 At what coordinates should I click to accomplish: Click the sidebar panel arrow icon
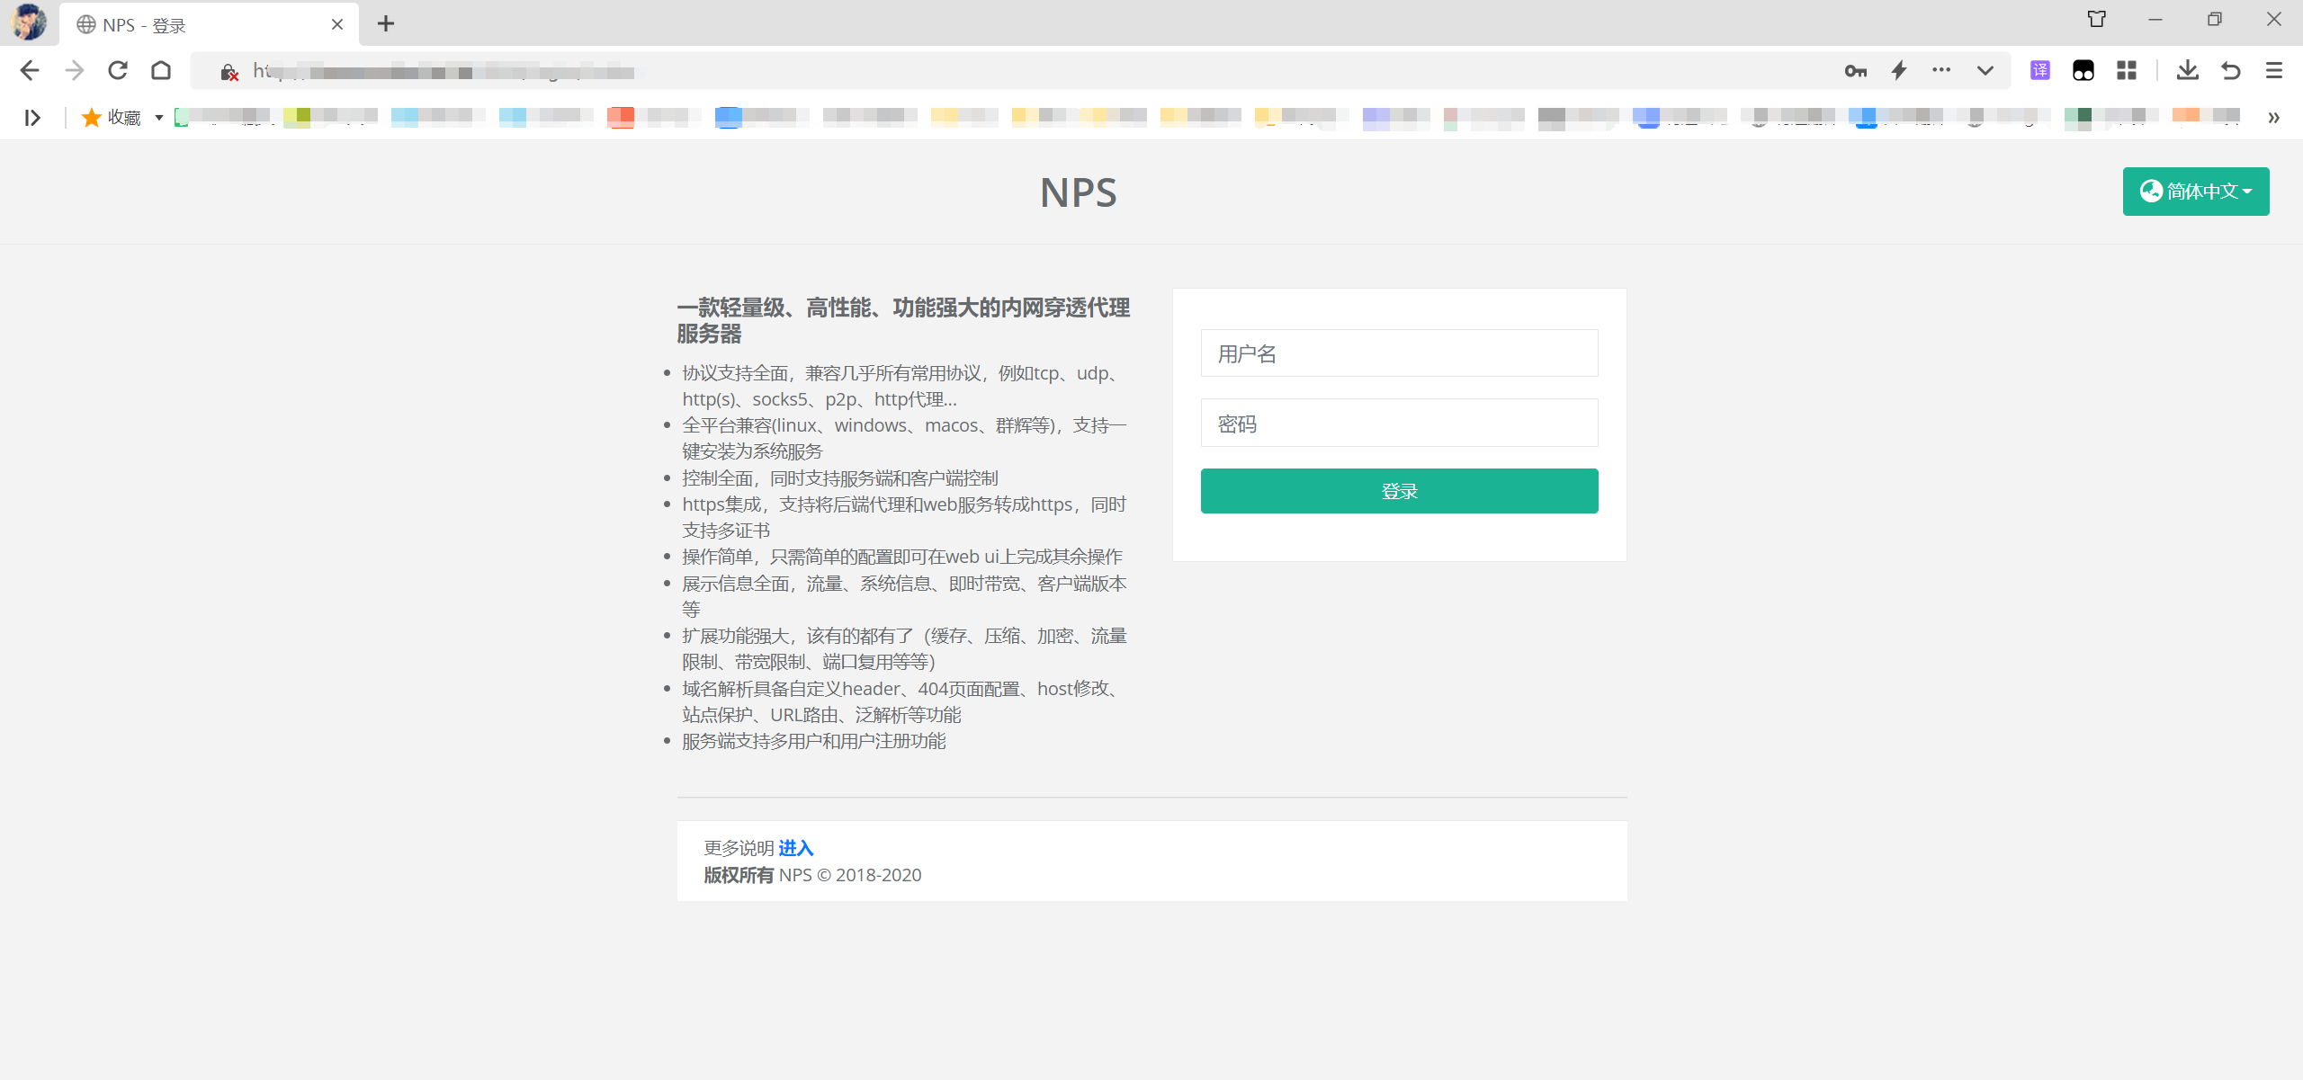point(32,117)
